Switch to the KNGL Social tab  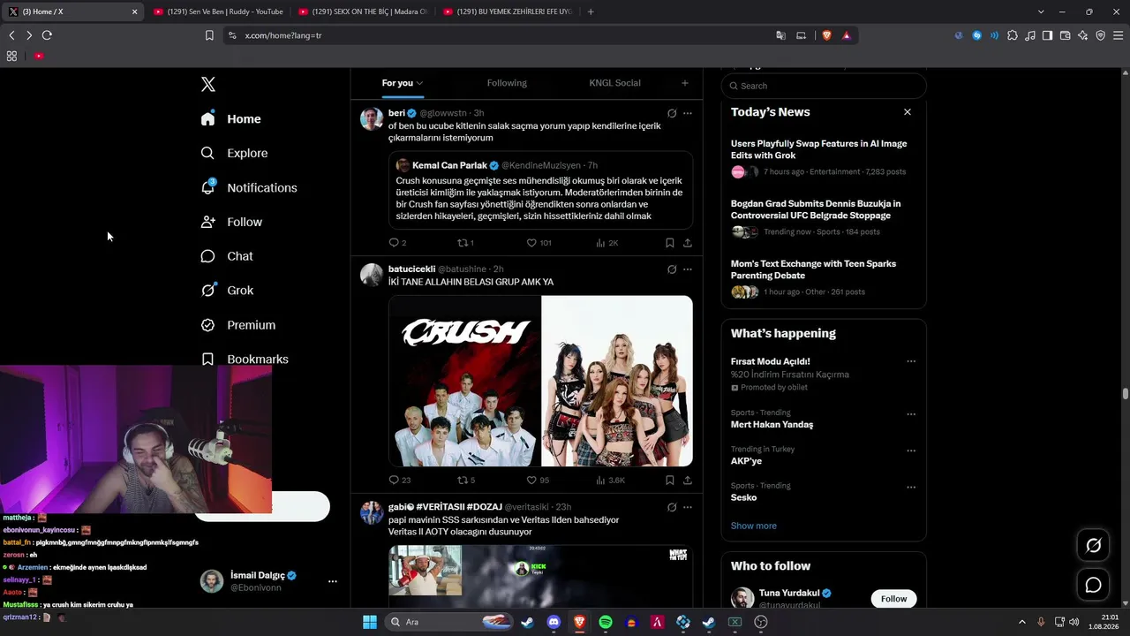pyautogui.click(x=614, y=83)
